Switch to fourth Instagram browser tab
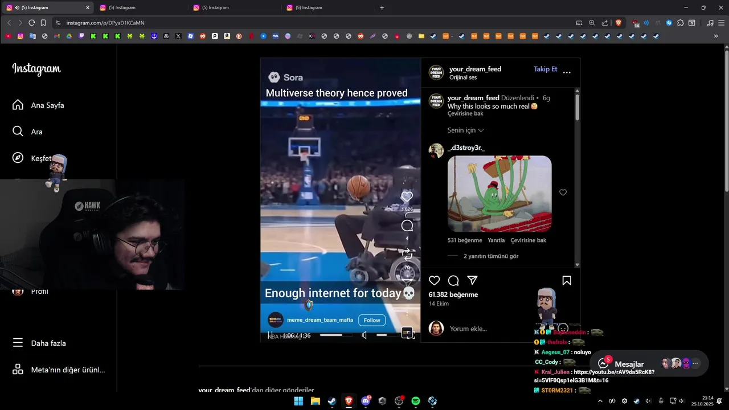729x410 pixels. 329,7
